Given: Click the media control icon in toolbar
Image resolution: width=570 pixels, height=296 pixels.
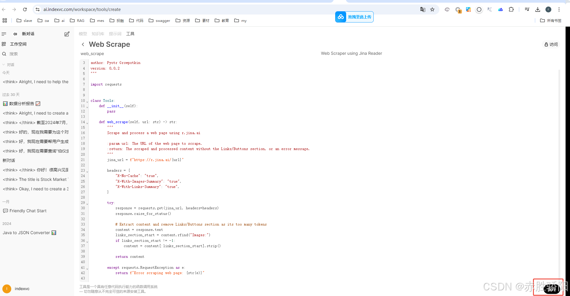Looking at the screenshot, I should (527, 9).
